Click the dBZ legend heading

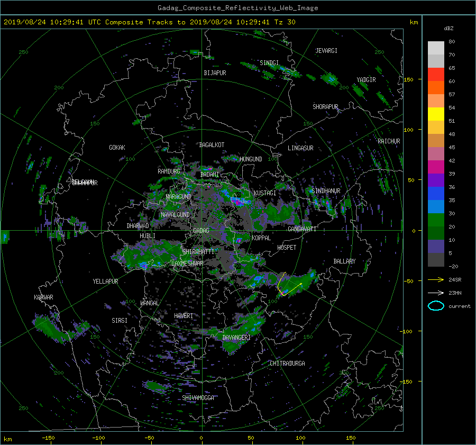(x=448, y=28)
